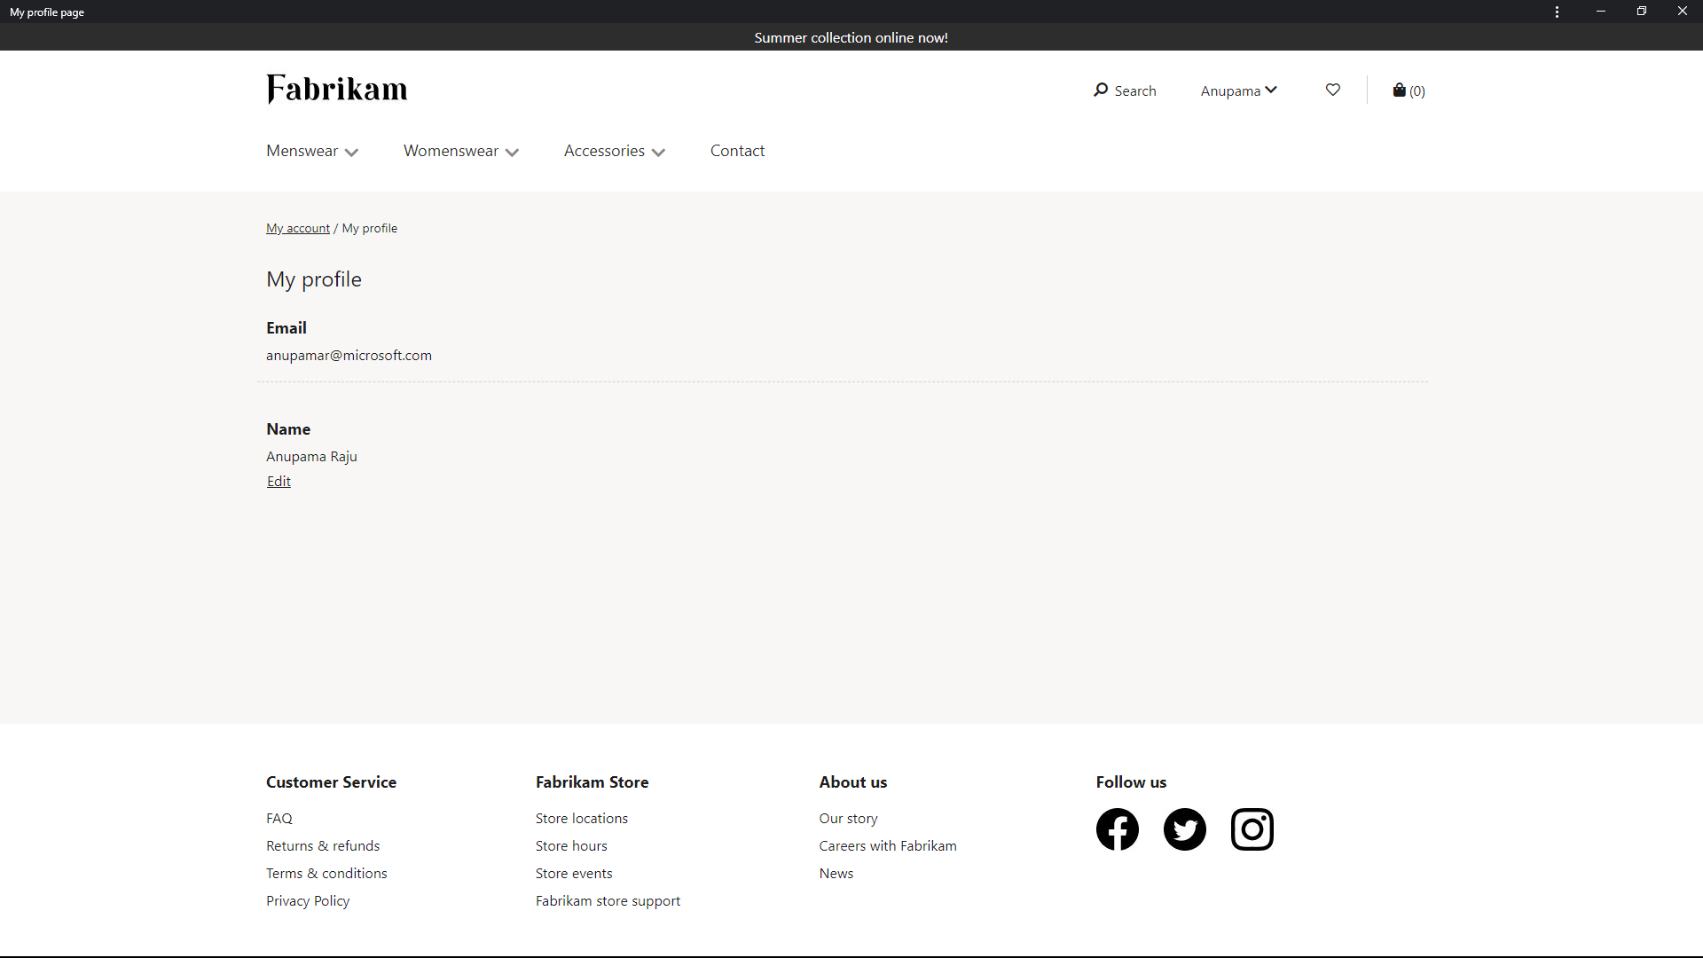The image size is (1703, 958).
Task: Click the Returns & refunds link
Action: click(322, 844)
